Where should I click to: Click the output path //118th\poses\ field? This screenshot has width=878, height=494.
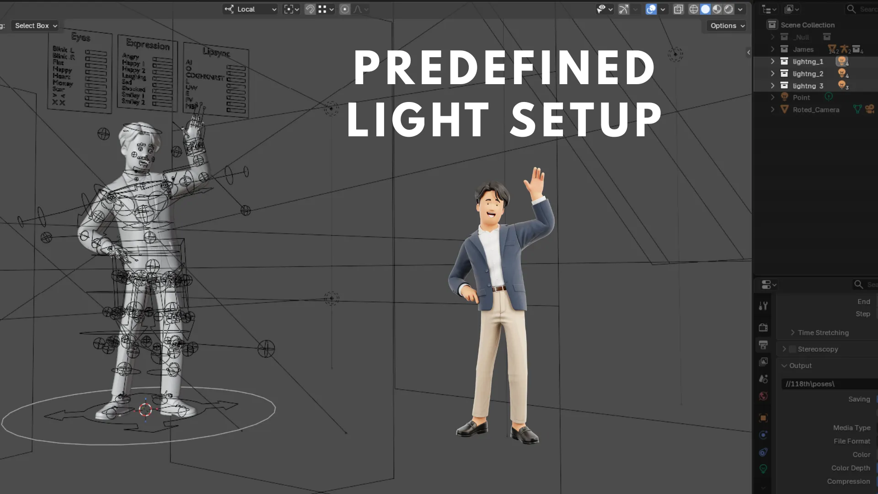(830, 384)
